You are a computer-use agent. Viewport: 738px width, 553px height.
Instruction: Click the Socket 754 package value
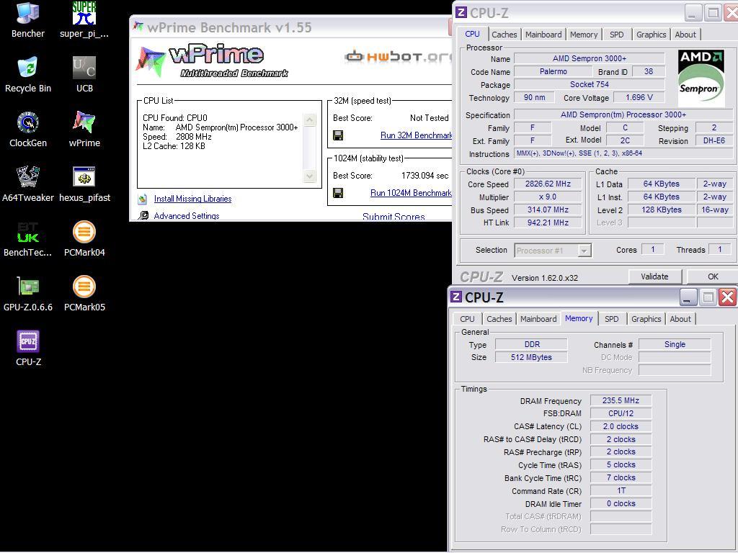(590, 85)
